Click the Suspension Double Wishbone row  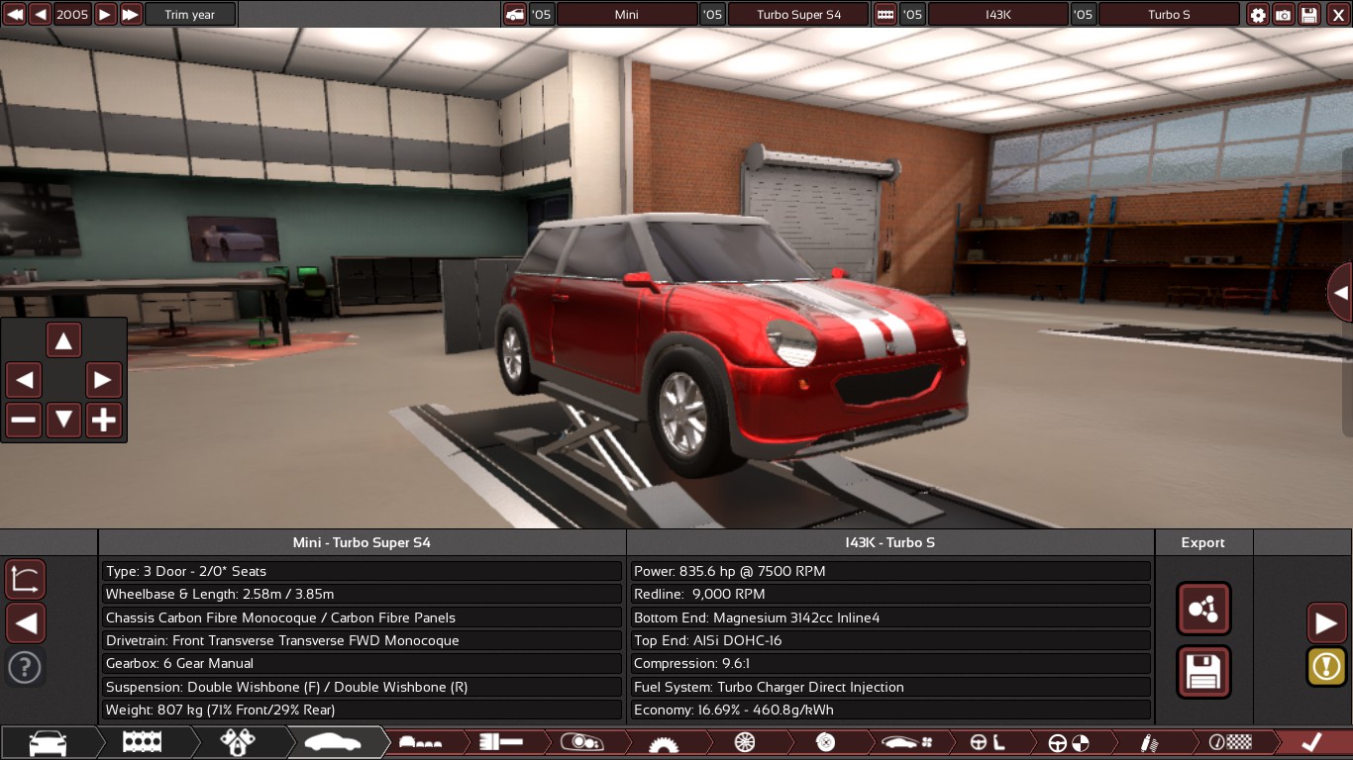(x=362, y=687)
